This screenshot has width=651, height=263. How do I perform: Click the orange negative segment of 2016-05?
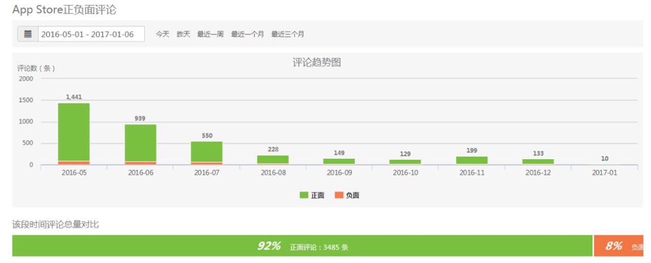(74, 163)
